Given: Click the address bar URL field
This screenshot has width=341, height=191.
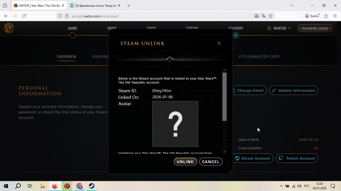Looking at the screenshot, I should coord(161,16).
